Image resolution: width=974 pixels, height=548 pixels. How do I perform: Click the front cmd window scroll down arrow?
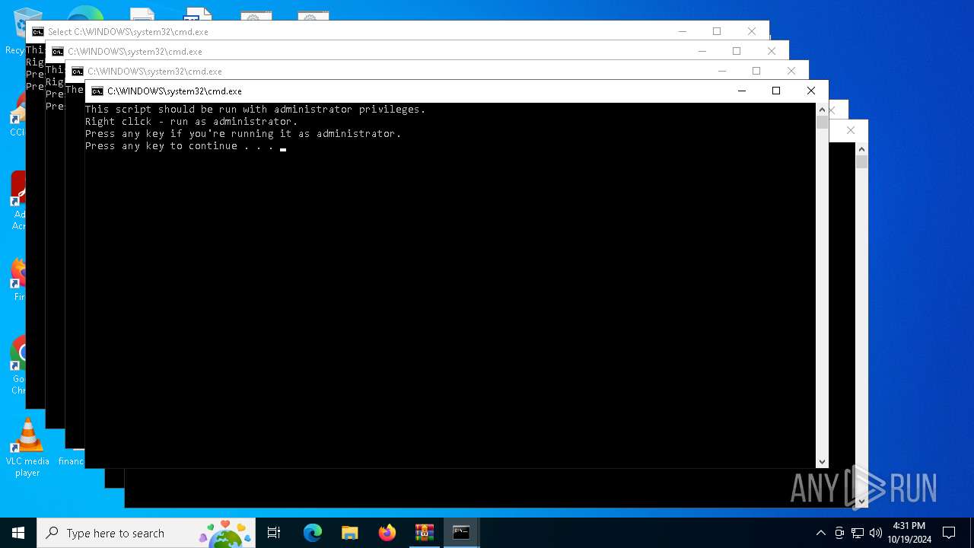[822, 461]
